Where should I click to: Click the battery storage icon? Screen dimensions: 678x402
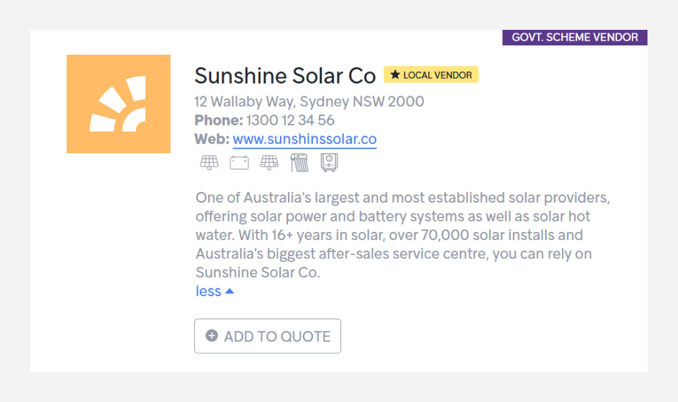click(x=239, y=163)
